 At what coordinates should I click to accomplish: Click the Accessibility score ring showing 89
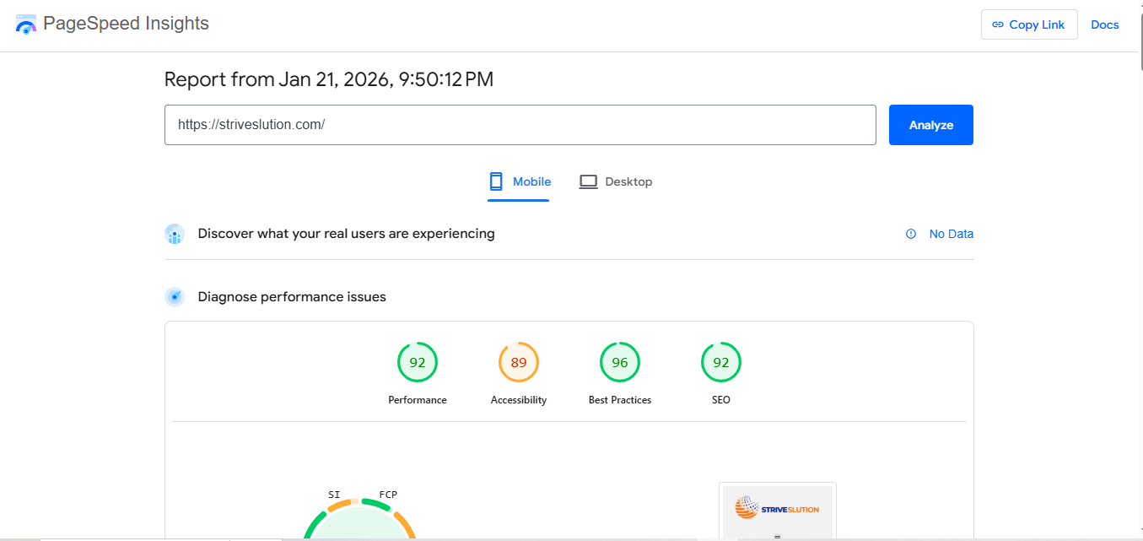519,361
